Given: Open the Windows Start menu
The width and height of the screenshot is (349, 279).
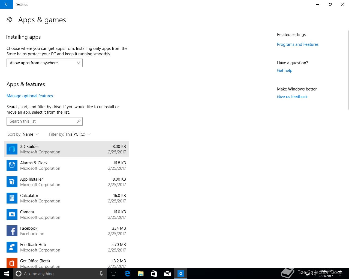Looking at the screenshot, I should pyautogui.click(x=7, y=274).
